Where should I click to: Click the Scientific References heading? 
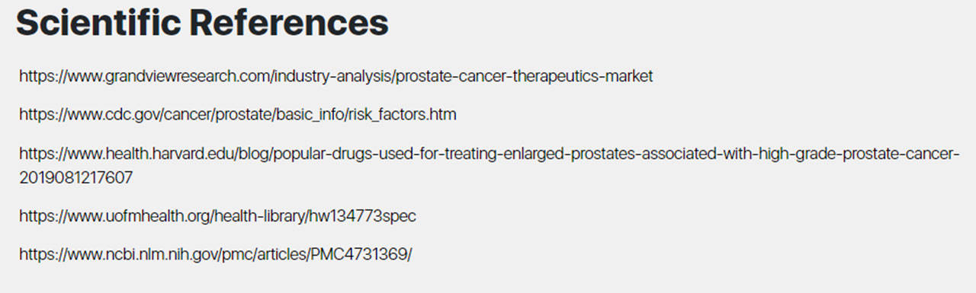point(203,24)
